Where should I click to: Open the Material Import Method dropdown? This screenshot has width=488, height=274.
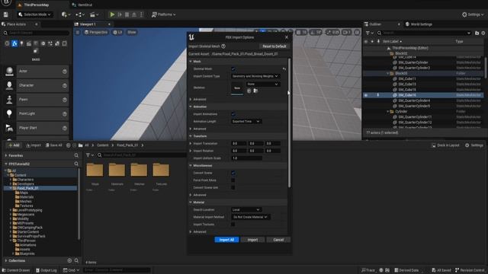click(250, 217)
